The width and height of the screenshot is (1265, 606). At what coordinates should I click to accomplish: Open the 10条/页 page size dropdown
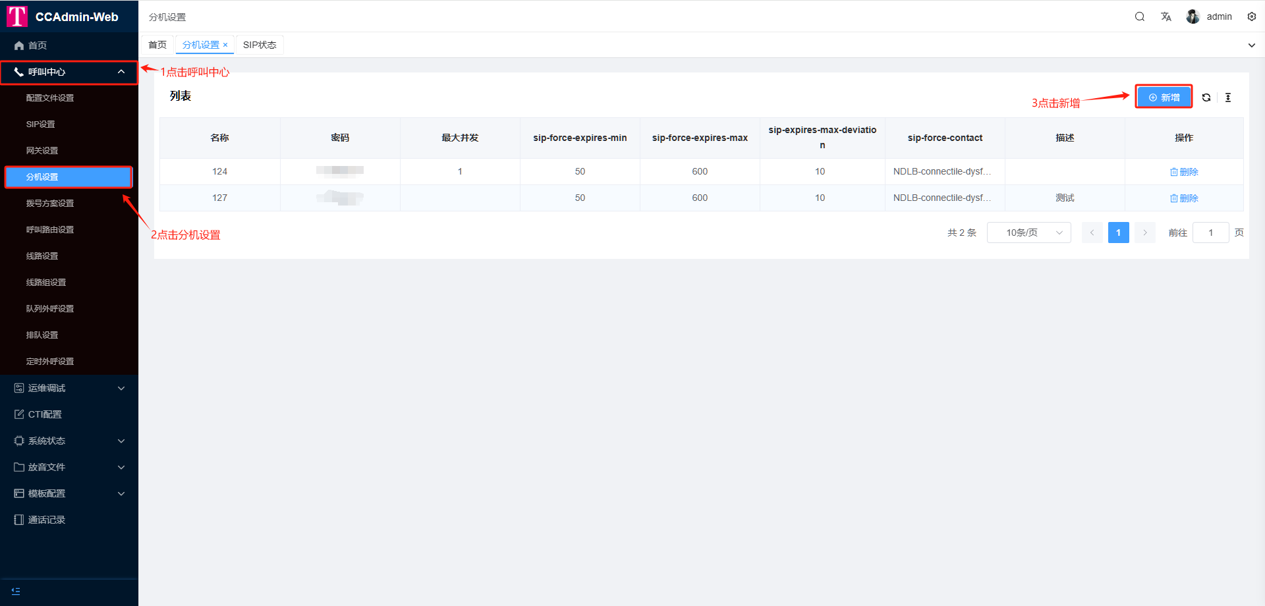[x=1028, y=233]
